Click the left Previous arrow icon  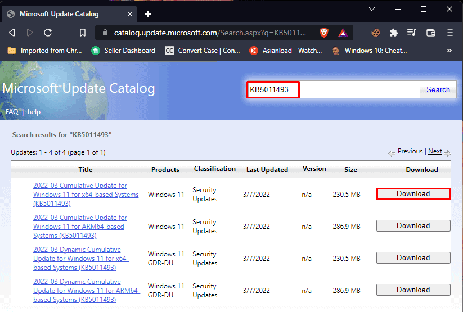392,153
